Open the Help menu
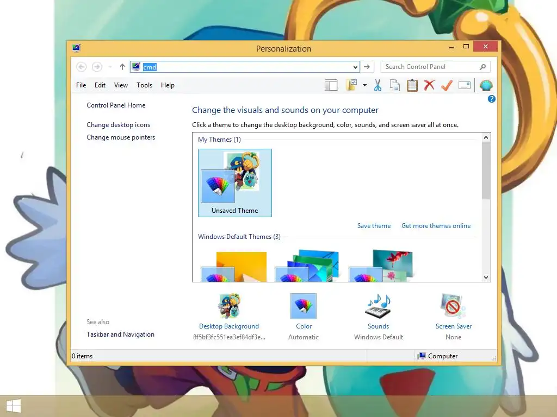Screen dimensions: 557x417 click(168, 85)
